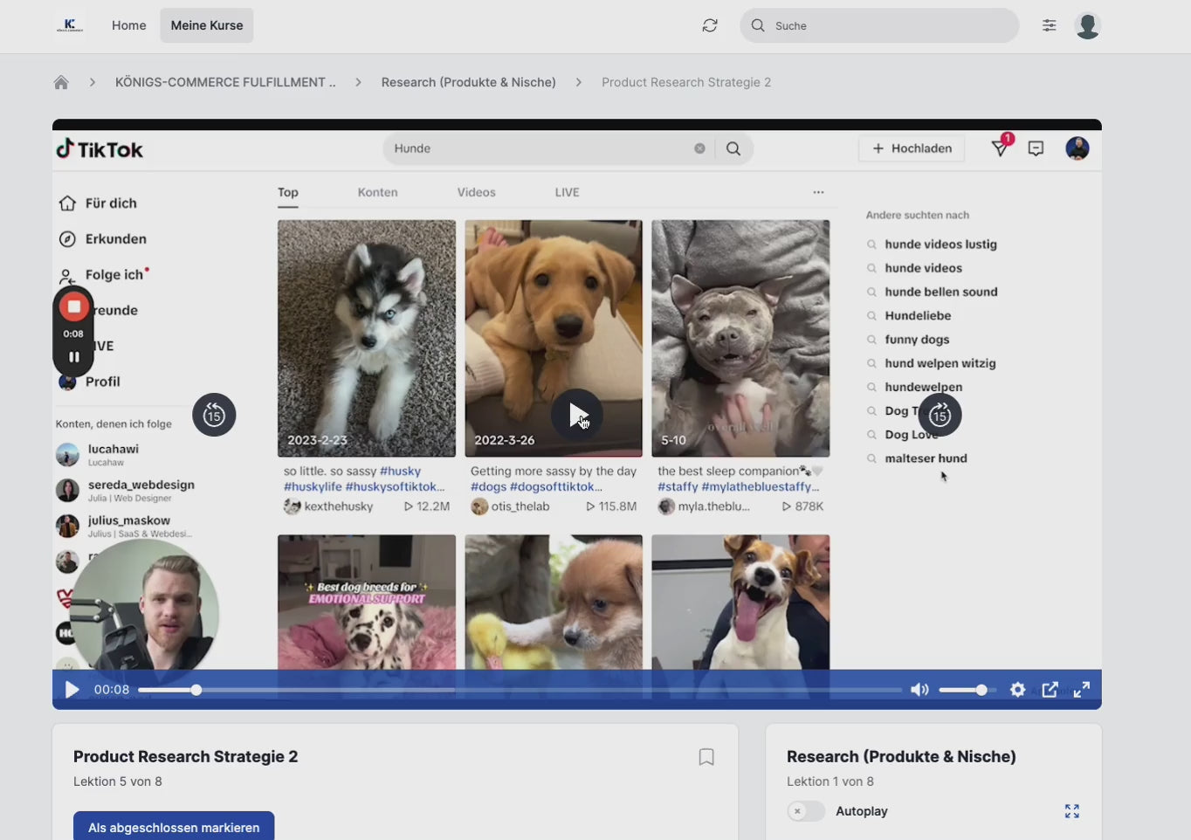
Task: Click the home breadcrumb icon
Action: pos(61,82)
